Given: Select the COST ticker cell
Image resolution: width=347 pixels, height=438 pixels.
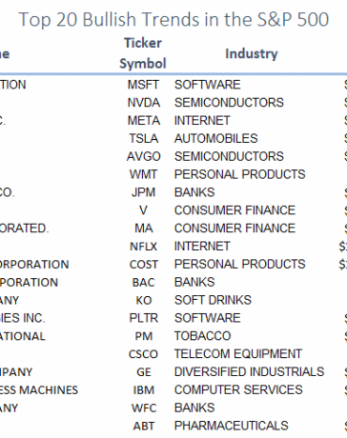Looking at the screenshot, I should pos(144,265).
